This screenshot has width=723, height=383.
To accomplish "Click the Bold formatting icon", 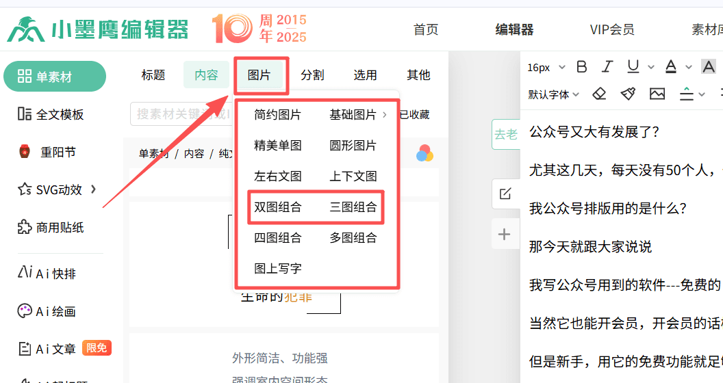I will tap(582, 67).
